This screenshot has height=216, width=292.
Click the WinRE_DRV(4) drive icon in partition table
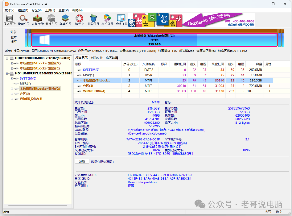click(x=79, y=91)
